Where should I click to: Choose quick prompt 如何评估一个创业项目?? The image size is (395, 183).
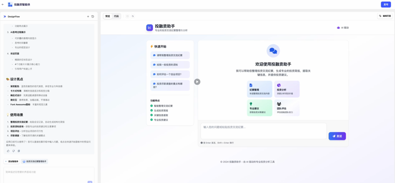[x=170, y=74]
